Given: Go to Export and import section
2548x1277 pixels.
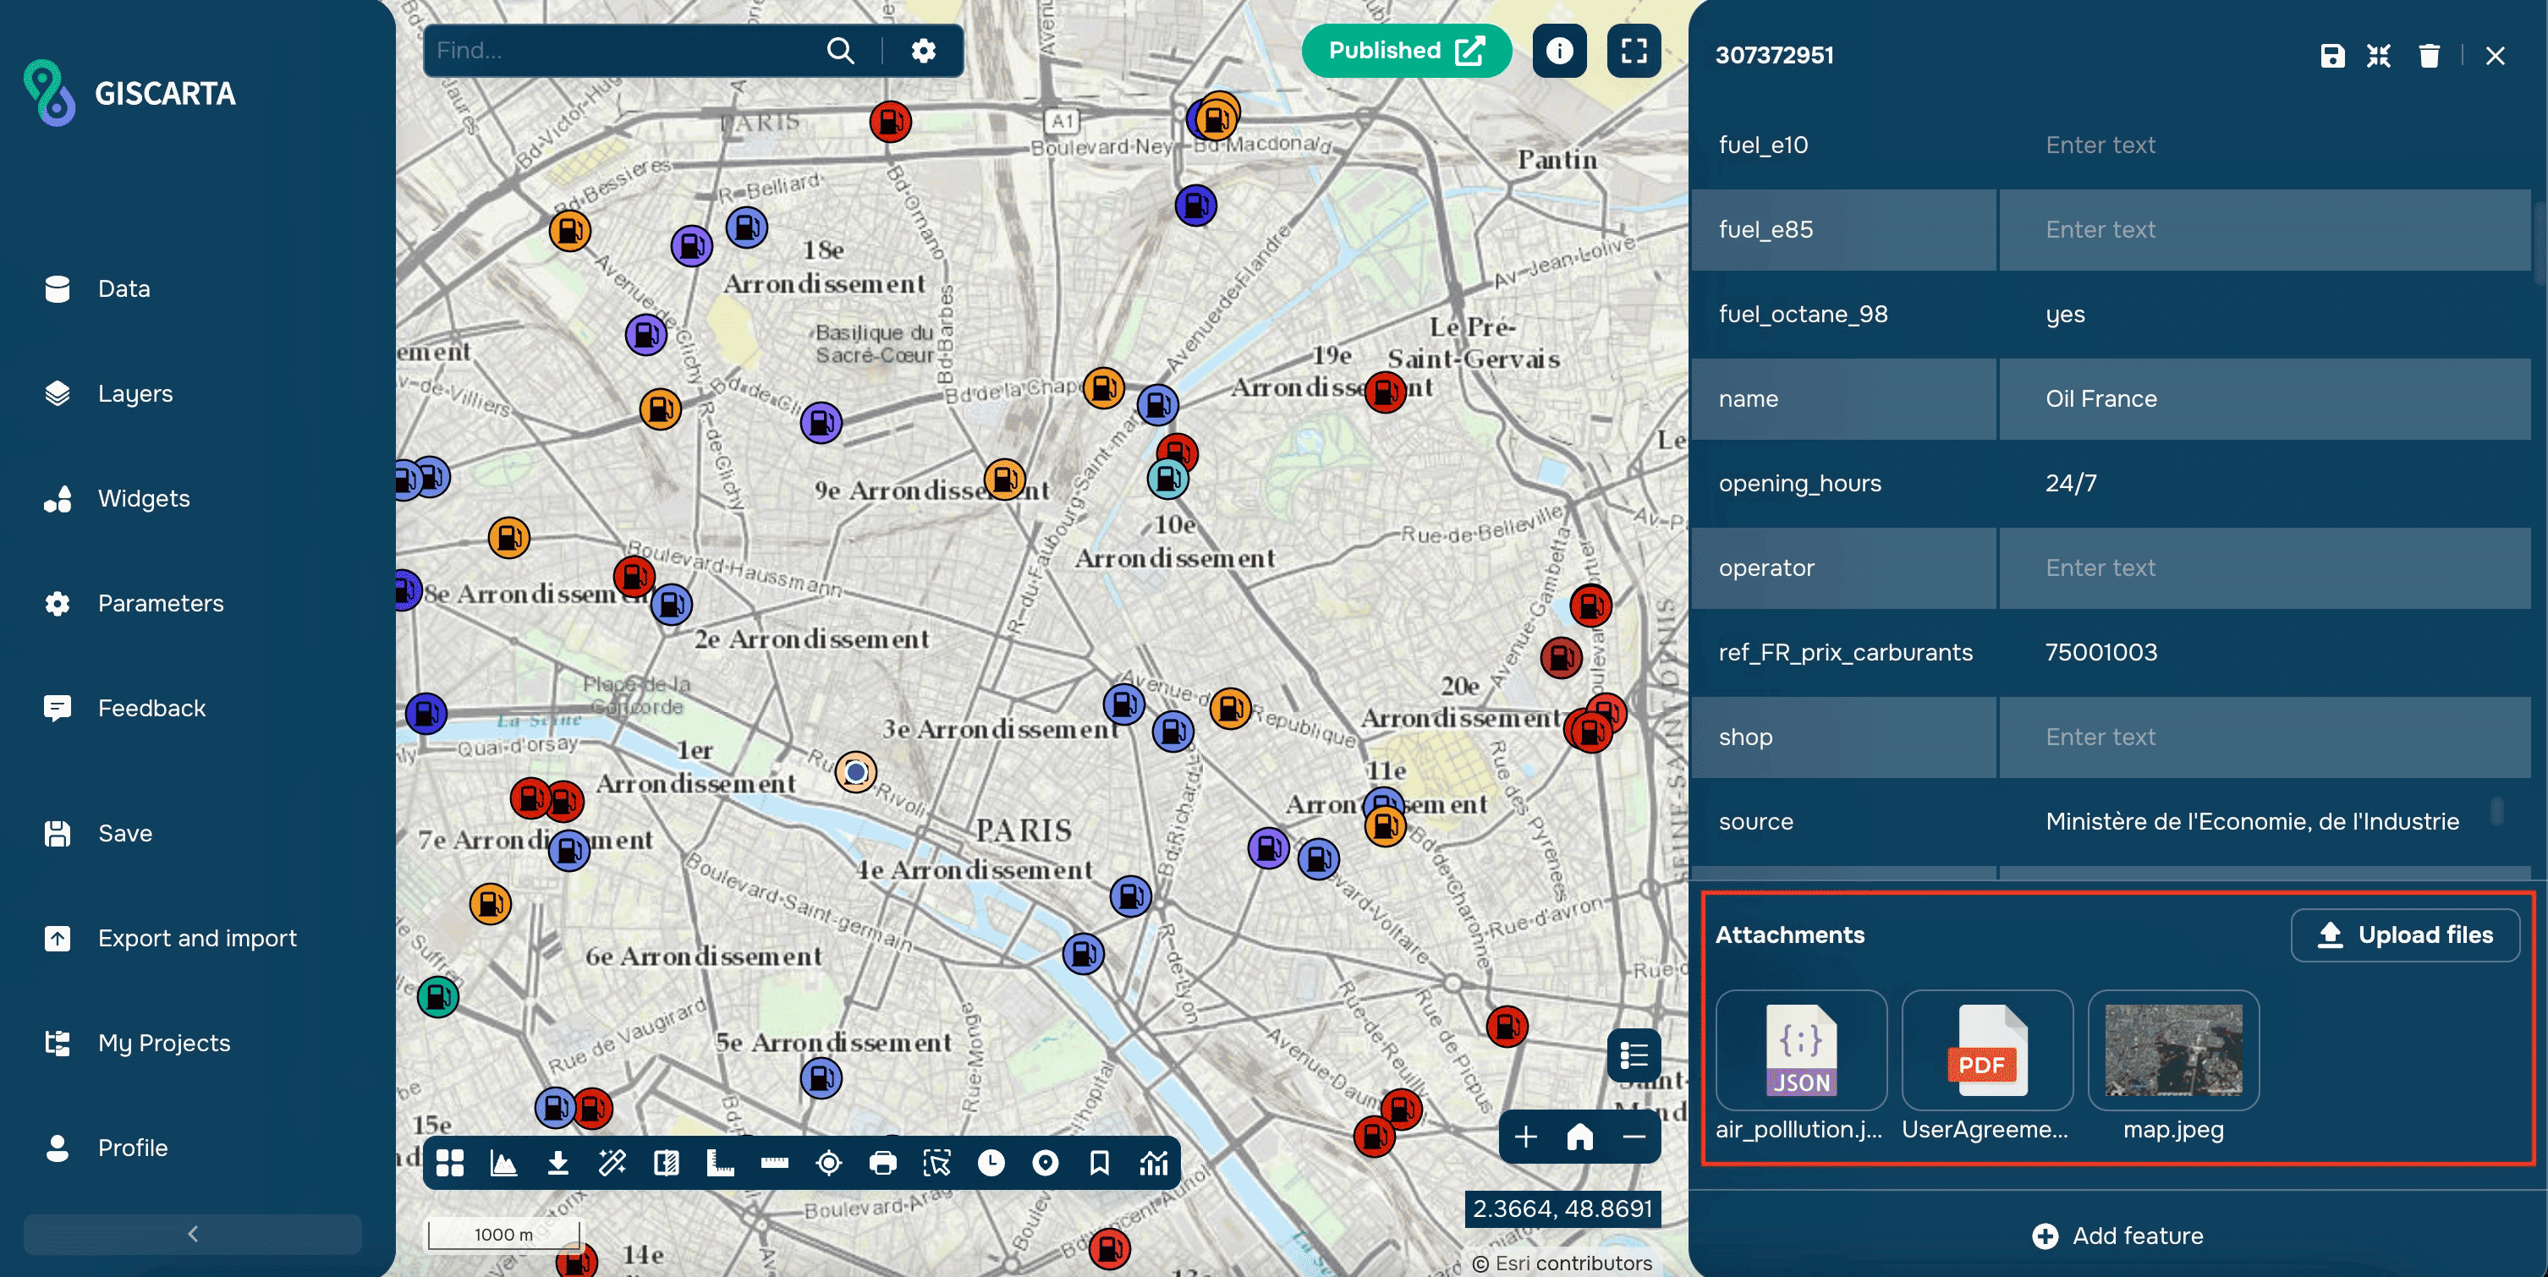Looking at the screenshot, I should tap(197, 938).
